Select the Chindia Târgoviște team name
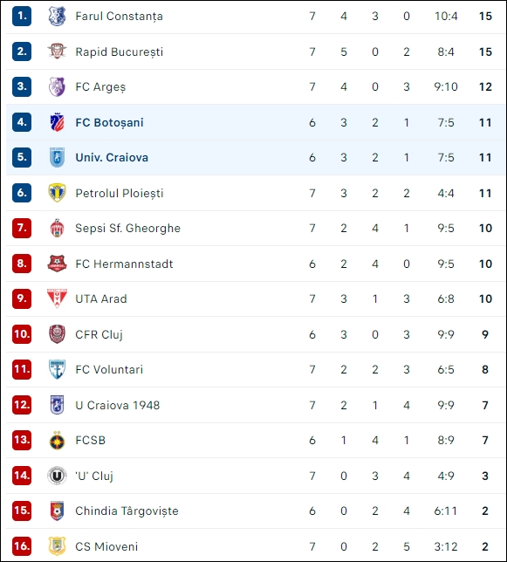The height and width of the screenshot is (562, 507). click(127, 511)
